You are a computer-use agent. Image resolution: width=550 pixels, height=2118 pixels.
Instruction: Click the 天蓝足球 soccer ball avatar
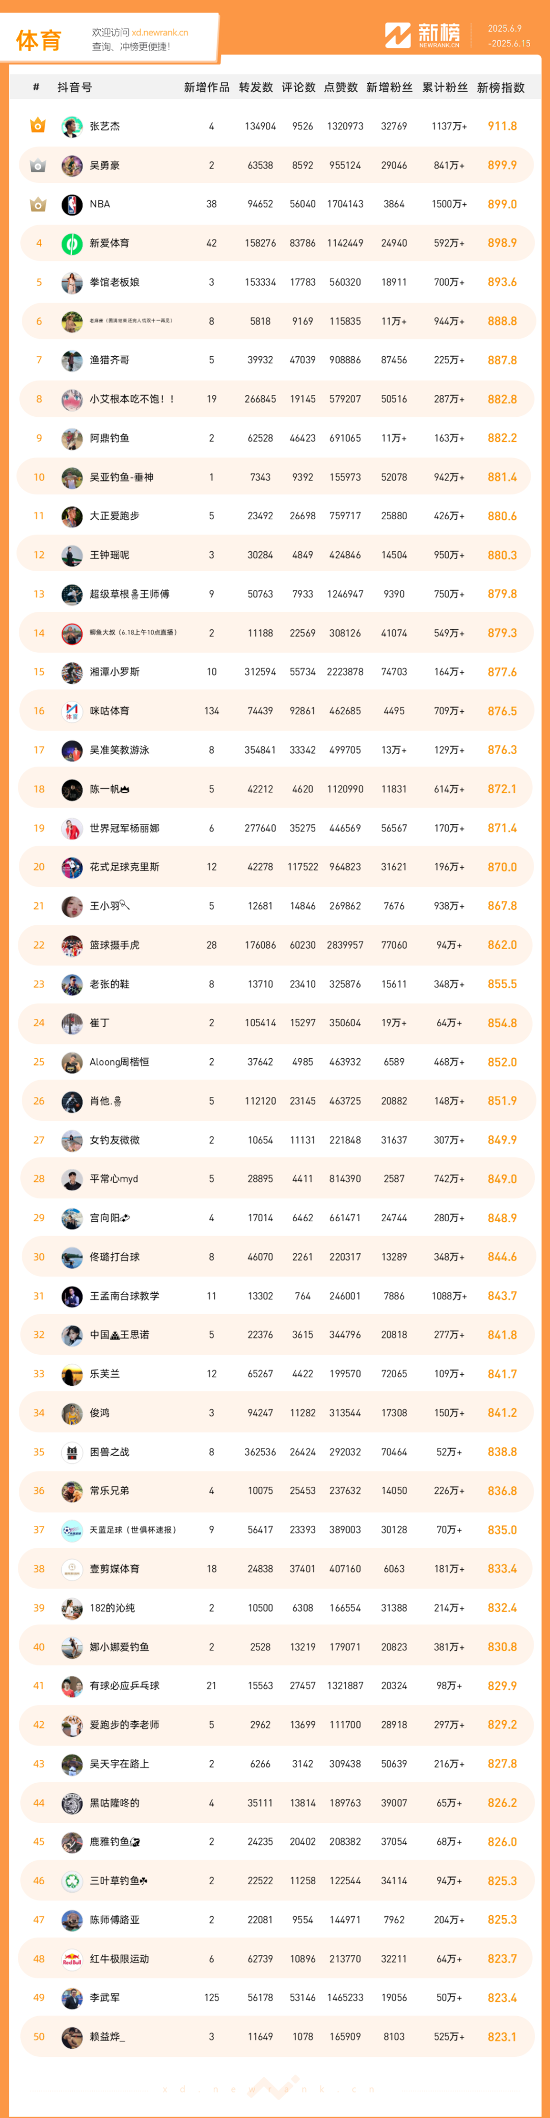pos(72,1530)
